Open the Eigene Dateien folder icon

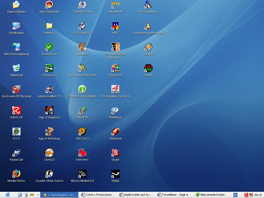(16, 5)
